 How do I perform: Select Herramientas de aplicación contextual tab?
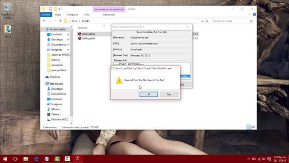click(x=109, y=9)
